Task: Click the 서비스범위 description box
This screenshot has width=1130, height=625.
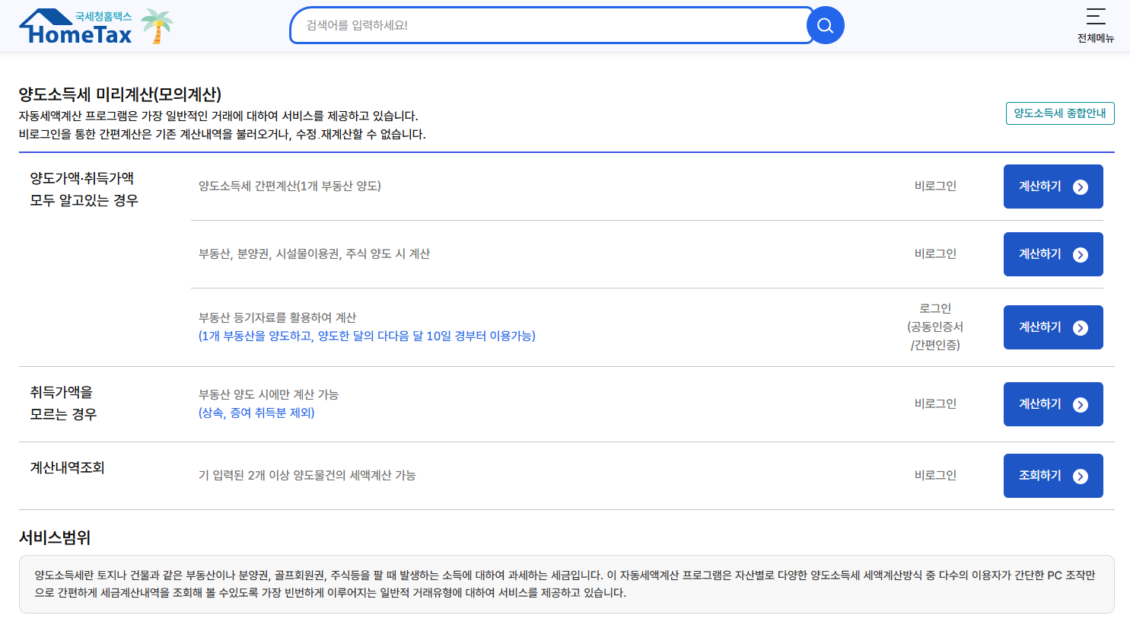Action: click(x=565, y=587)
